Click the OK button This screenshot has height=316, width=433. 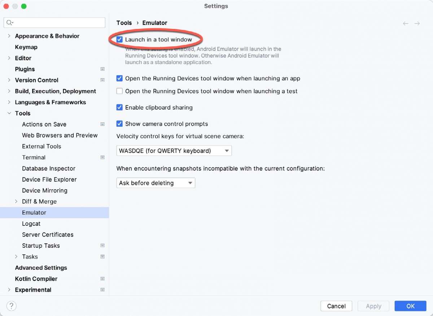point(410,306)
